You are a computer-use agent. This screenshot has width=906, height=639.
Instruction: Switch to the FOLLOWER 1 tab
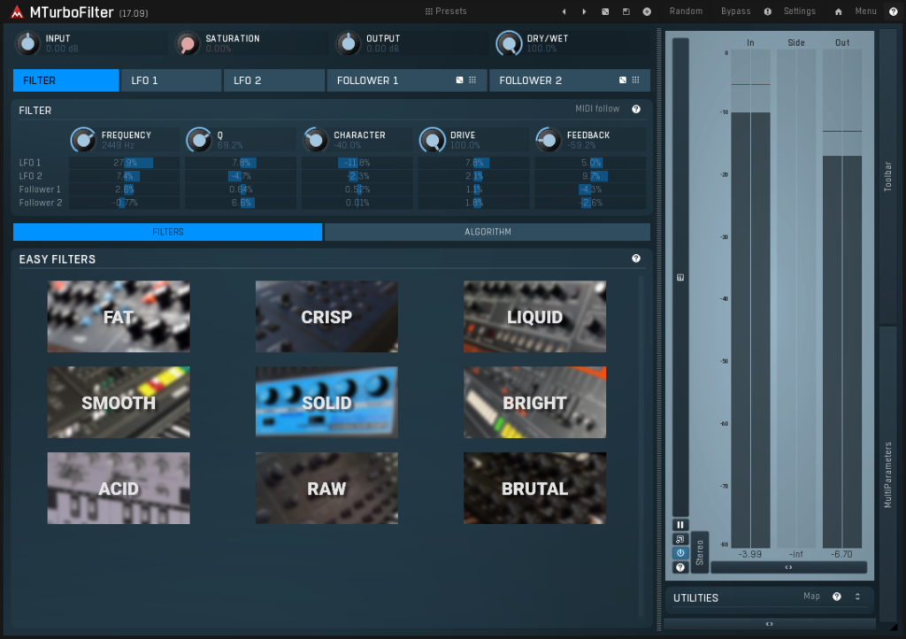(406, 81)
